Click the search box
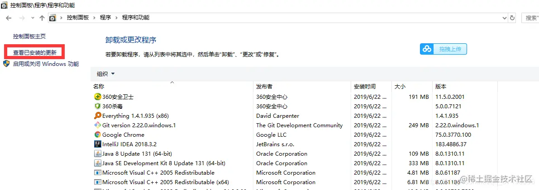The height and width of the screenshot is (190, 539). point(530,18)
